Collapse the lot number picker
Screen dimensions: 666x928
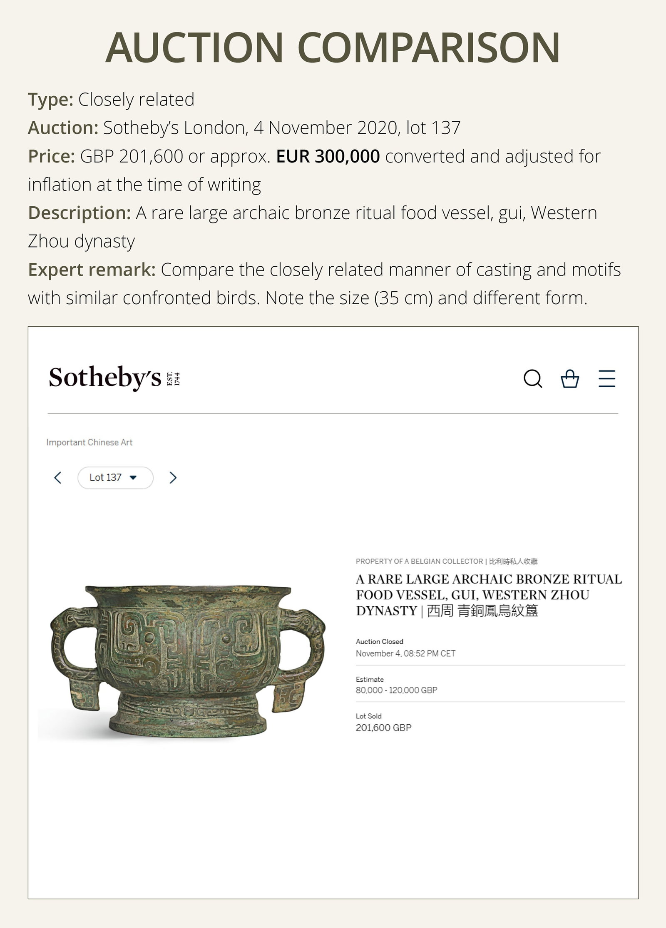134,478
